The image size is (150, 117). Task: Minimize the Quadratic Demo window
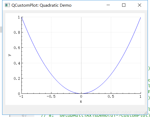(108, 5)
